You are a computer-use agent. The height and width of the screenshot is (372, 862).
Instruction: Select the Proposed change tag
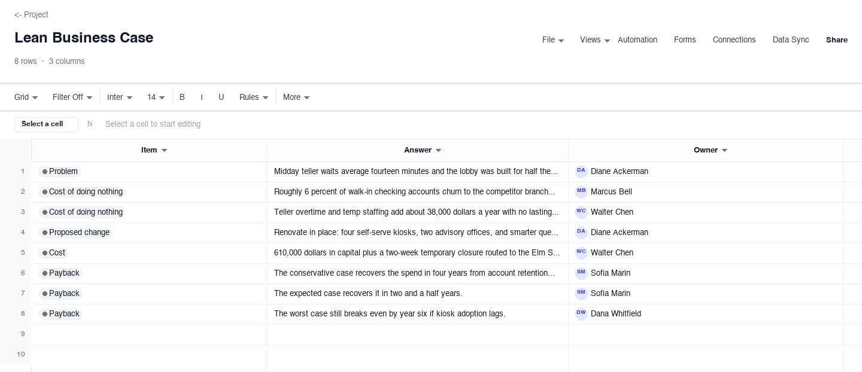[75, 233]
